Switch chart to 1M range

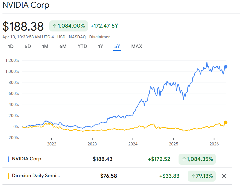[x=45, y=46]
